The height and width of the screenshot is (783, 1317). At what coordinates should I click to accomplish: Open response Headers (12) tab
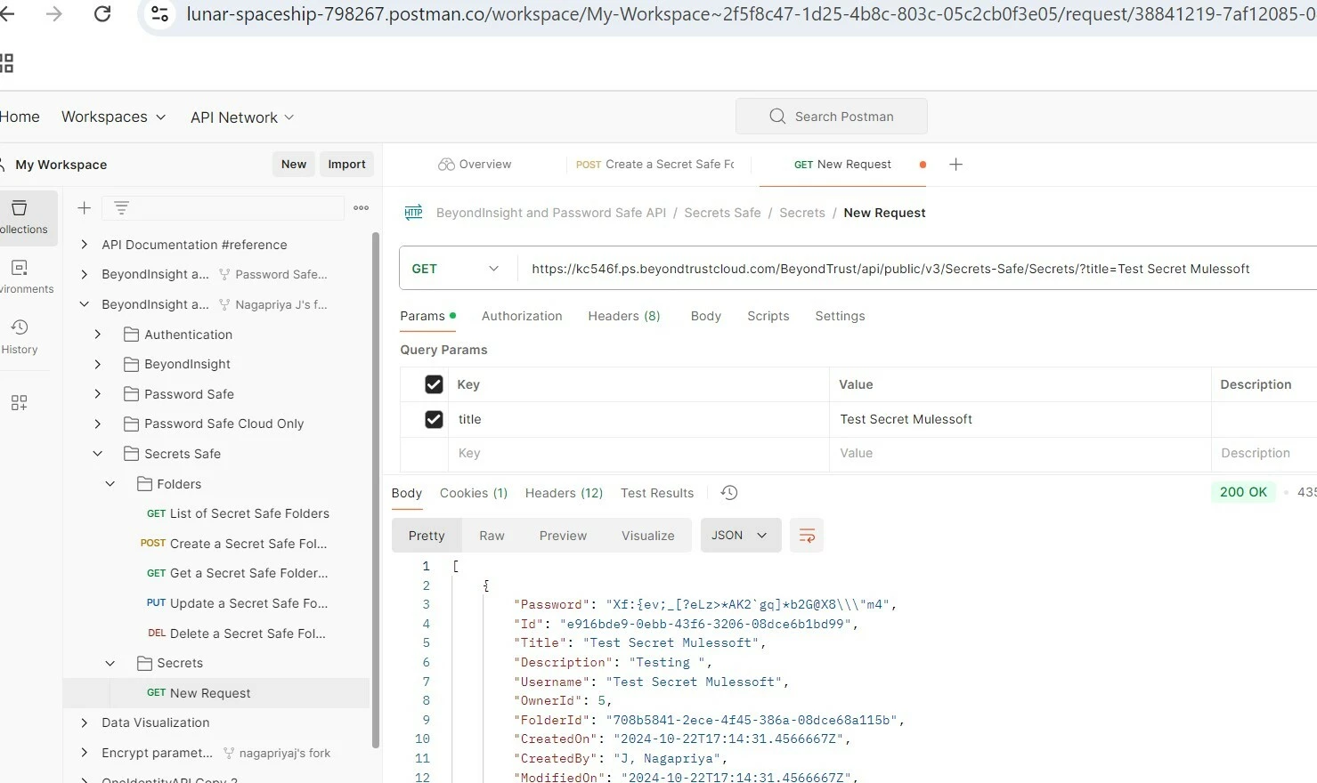tap(564, 493)
